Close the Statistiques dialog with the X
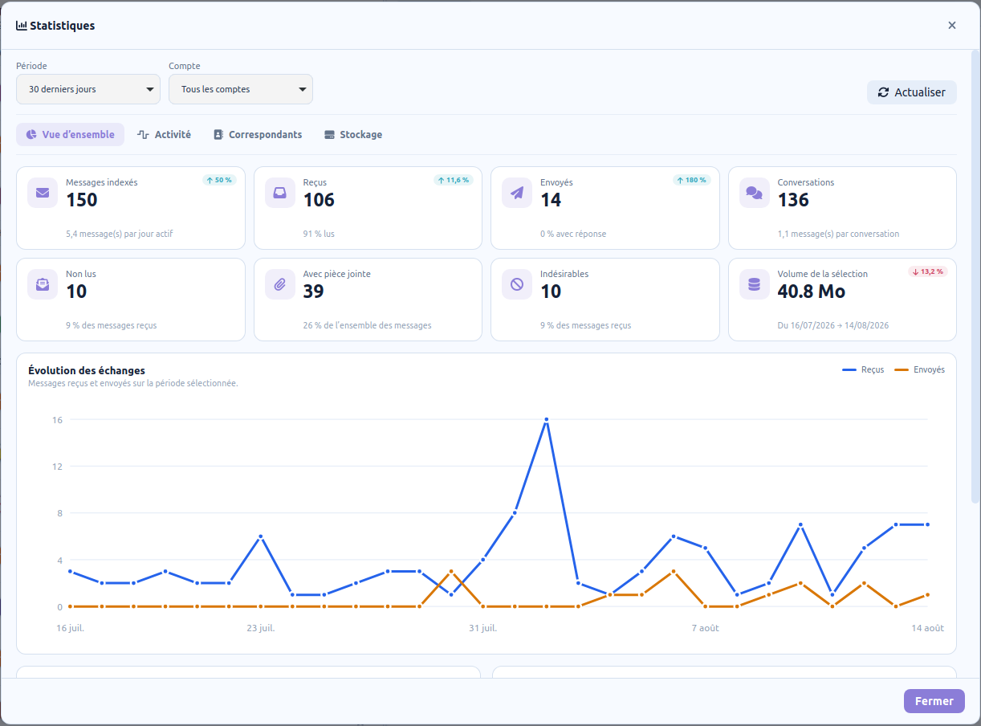This screenshot has height=726, width=981. [952, 26]
